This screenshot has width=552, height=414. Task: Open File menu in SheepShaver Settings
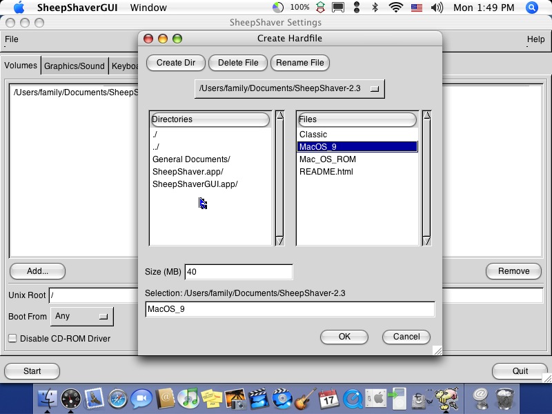click(x=11, y=39)
